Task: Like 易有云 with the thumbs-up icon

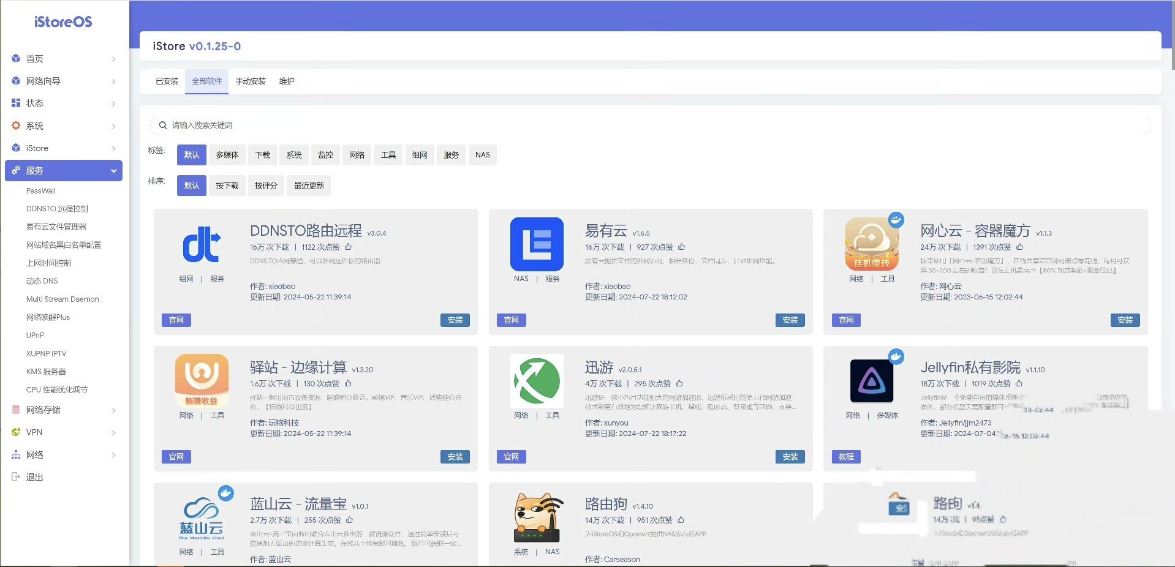Action: (681, 247)
